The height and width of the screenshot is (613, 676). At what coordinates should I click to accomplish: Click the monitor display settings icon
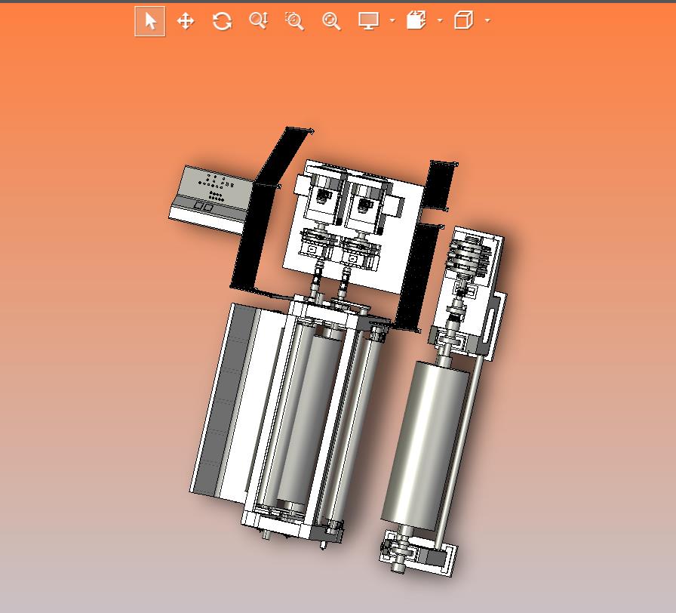[x=369, y=20]
